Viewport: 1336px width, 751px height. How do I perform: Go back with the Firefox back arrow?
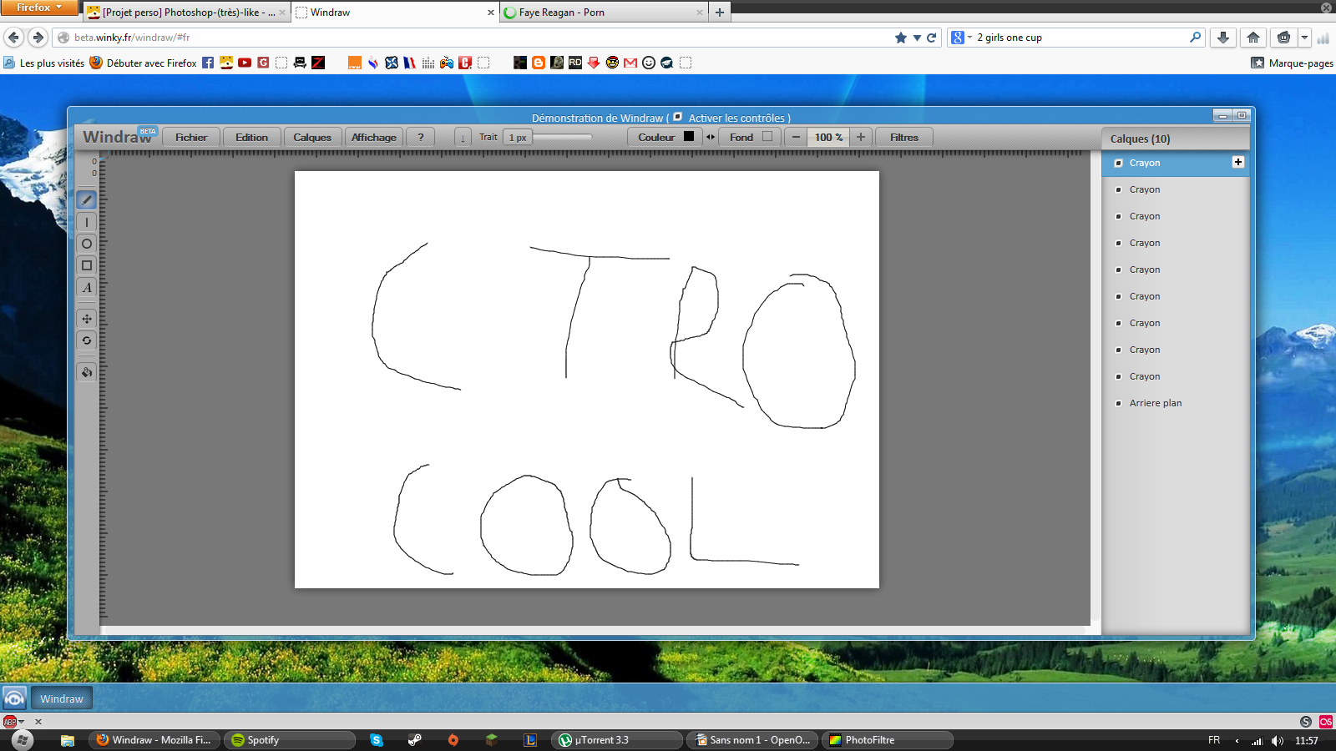tap(13, 38)
